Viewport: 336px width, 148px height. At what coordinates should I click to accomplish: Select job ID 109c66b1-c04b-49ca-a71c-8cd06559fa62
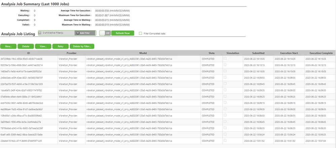click(21, 116)
